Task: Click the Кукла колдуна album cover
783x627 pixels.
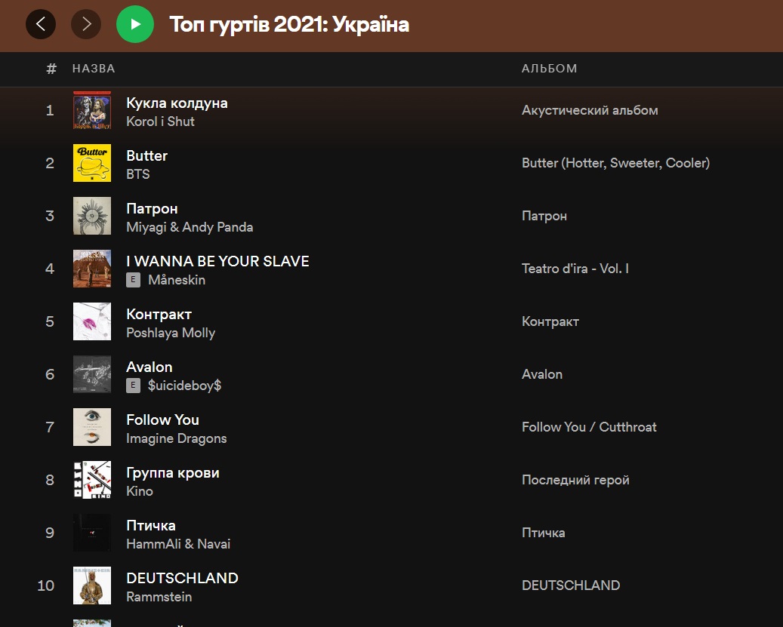Action: [x=91, y=110]
